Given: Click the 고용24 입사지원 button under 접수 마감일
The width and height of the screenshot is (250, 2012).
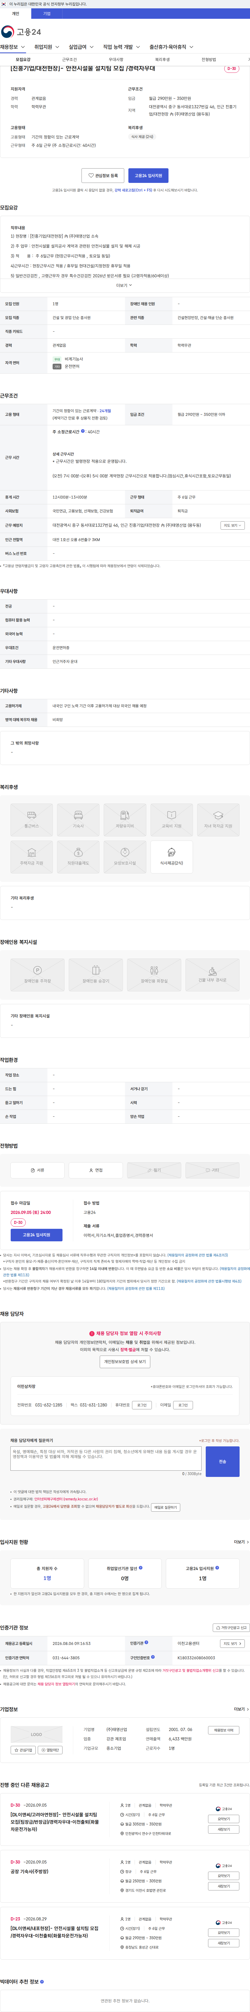Looking at the screenshot, I should 37,1235.
